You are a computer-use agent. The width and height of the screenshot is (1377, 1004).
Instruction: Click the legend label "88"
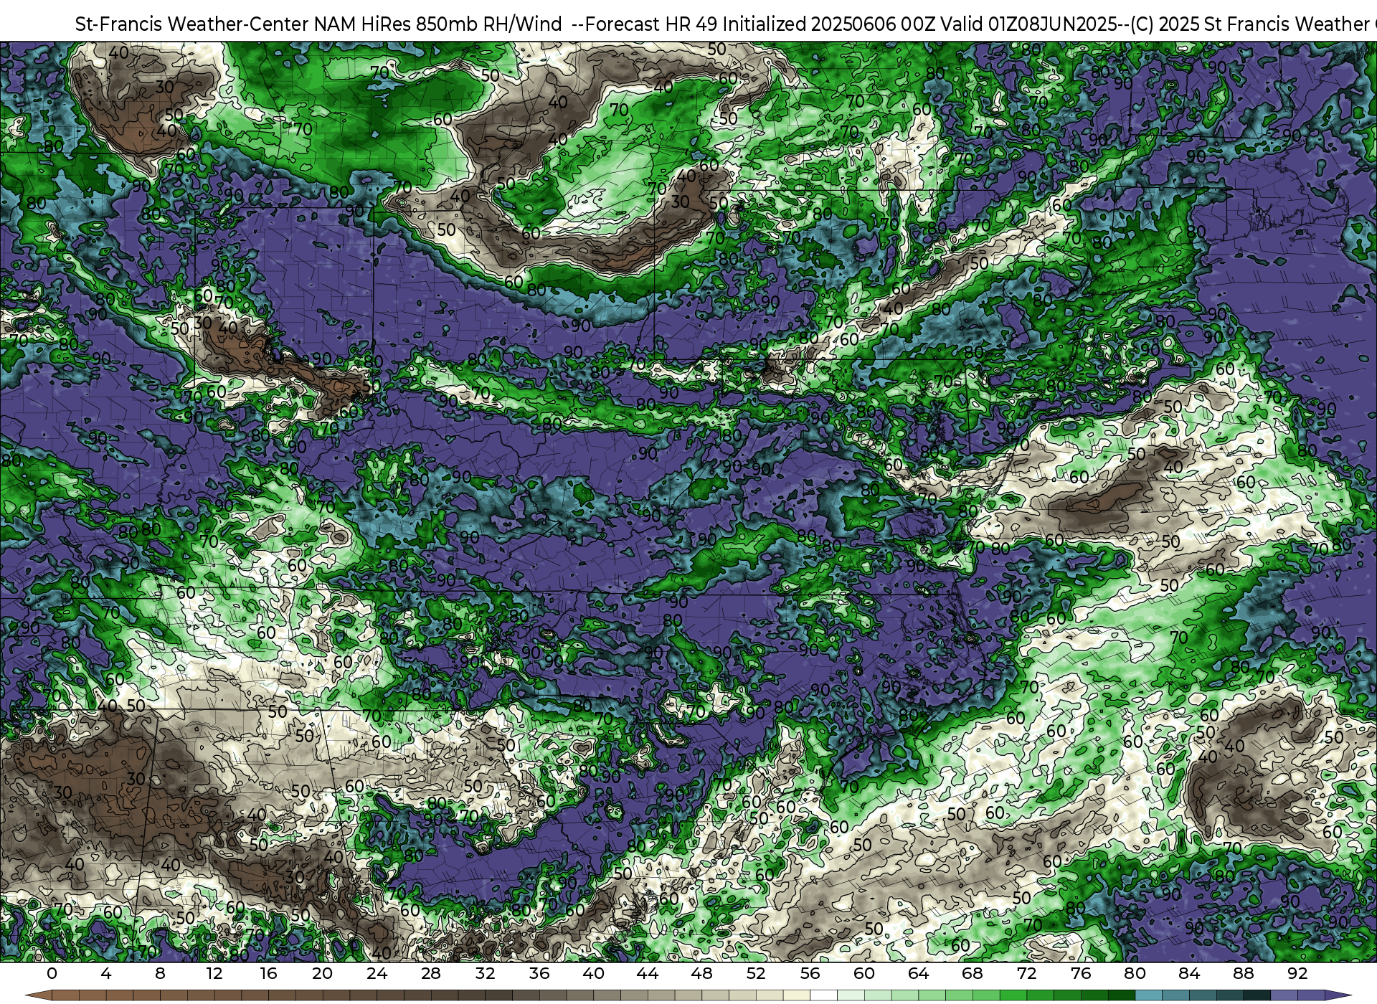tap(1243, 973)
